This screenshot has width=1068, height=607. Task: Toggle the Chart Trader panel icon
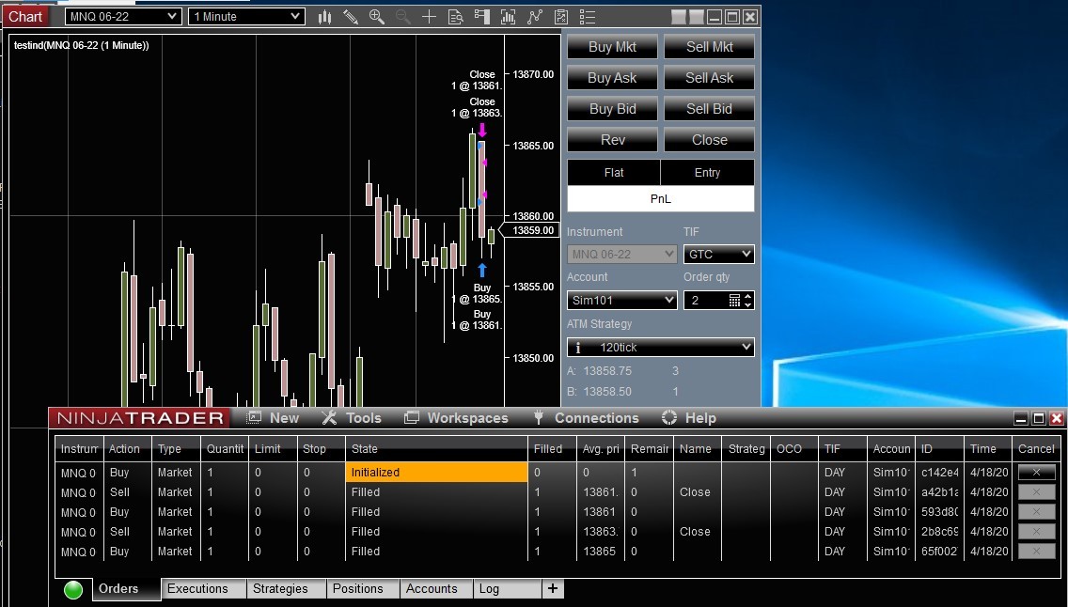(481, 17)
